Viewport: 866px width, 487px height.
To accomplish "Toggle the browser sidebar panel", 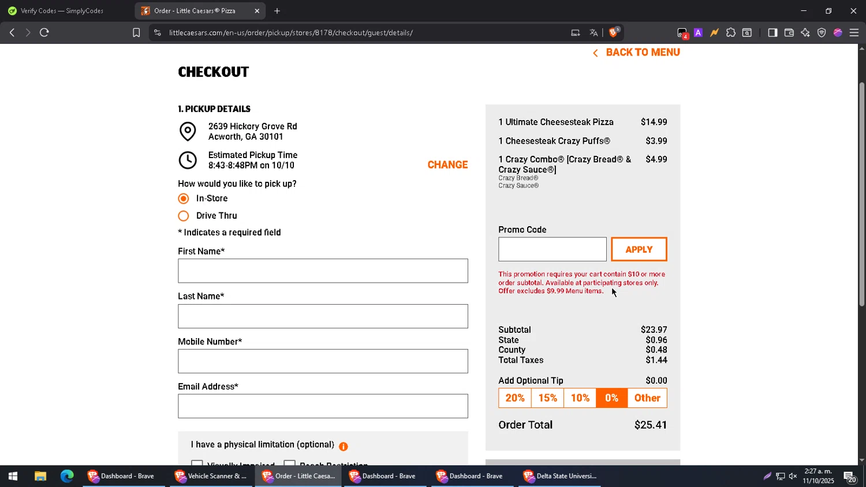I will pyautogui.click(x=772, y=33).
